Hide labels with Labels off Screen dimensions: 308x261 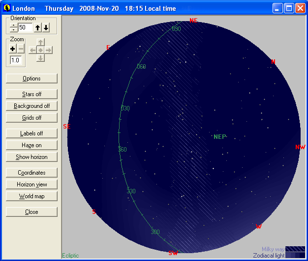tap(31, 133)
